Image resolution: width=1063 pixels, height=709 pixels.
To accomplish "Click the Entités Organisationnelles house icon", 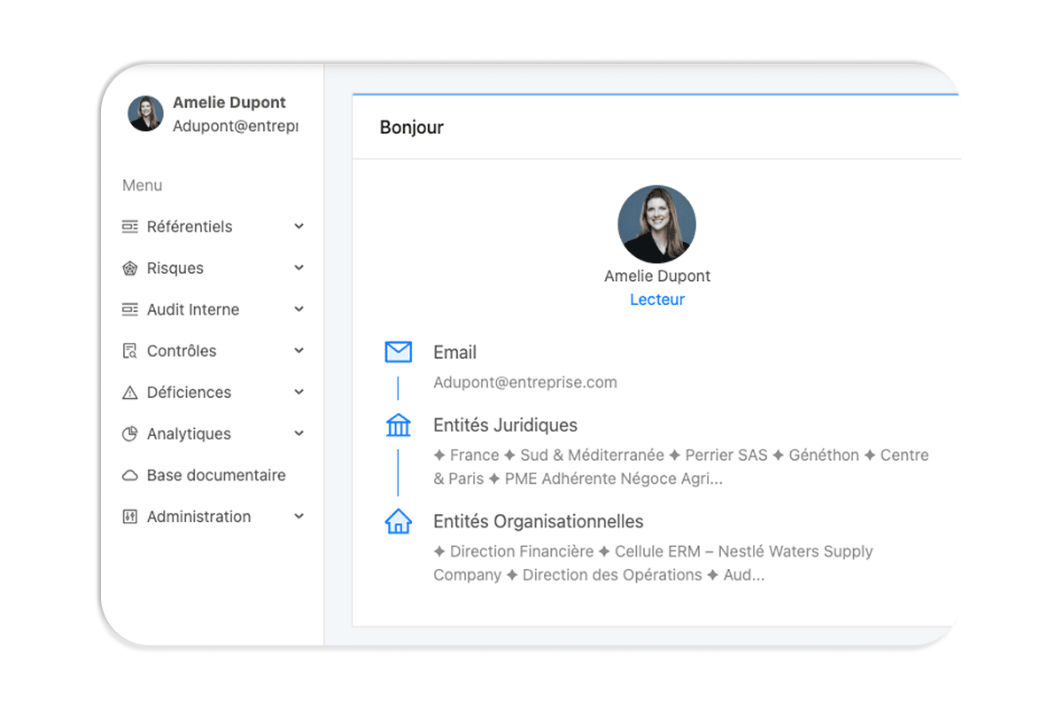I will coord(399,522).
